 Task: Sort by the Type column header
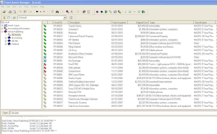(x=171, y=22)
